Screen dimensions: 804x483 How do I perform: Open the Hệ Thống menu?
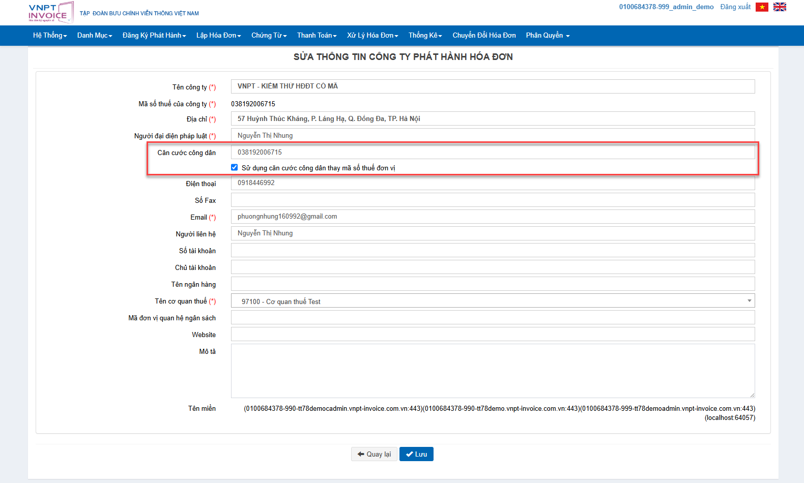tap(50, 35)
